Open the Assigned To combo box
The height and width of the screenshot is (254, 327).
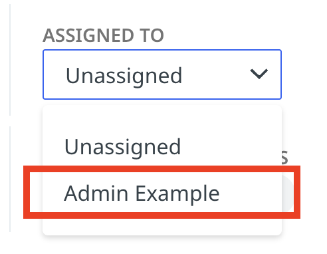tap(162, 74)
